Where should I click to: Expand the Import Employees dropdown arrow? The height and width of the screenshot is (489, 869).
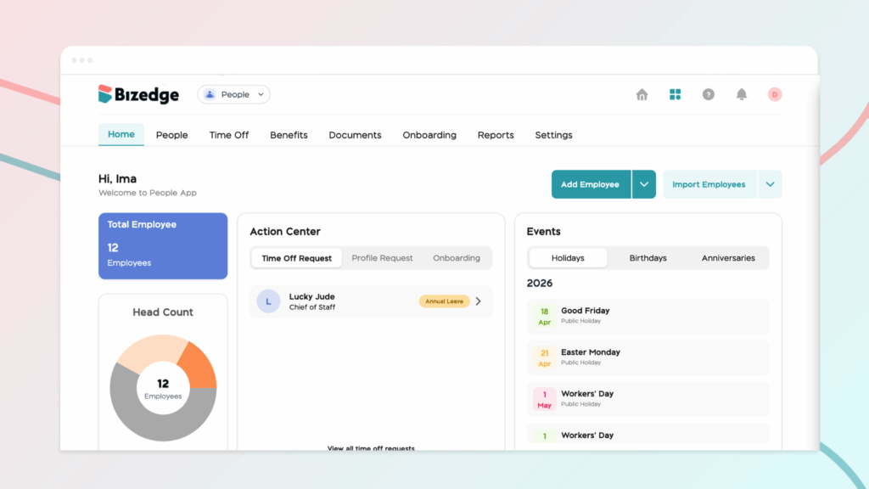(x=770, y=184)
